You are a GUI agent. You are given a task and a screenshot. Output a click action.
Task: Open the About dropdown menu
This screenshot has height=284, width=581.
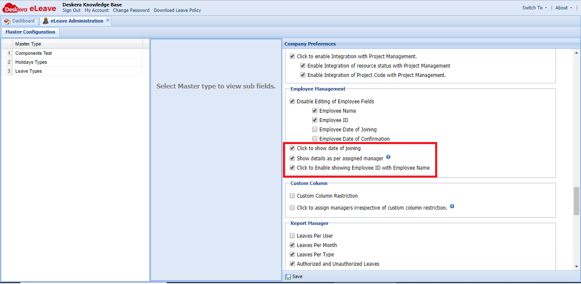564,8
